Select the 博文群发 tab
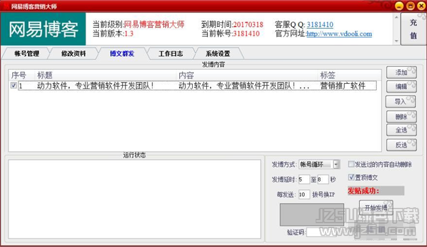427x247 pixels. [122, 53]
